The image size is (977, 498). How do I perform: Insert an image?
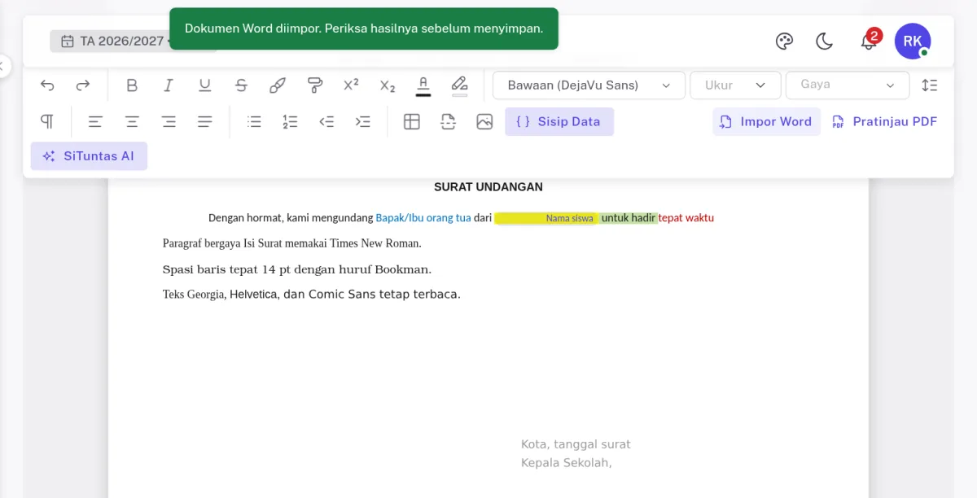pos(484,122)
